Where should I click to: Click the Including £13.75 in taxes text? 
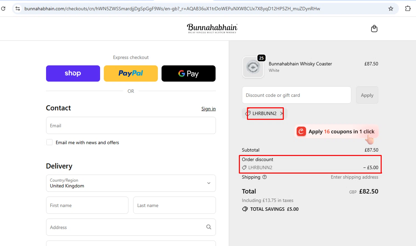267,200
